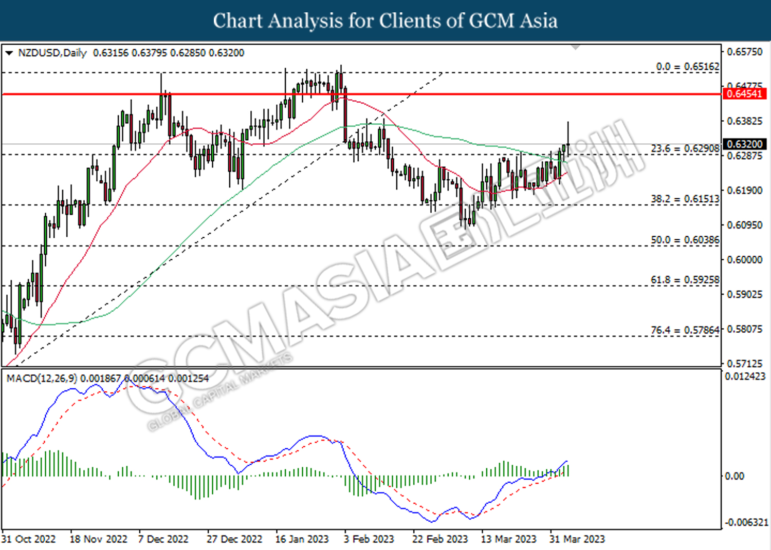This screenshot has height=550, width=771.
Task: Click the OHLC values 0.63156 0.63795 0.62850 0.63200
Action: [x=169, y=53]
